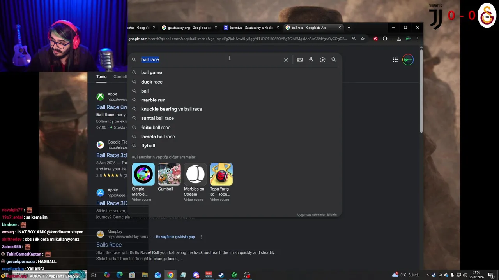Bookmark this page with the star icon
Screen dimensions: 499x280
[363, 38]
